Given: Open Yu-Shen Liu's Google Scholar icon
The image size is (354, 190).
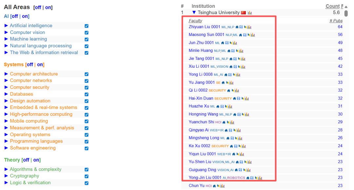Looking at the screenshot, I should coord(241,162).
